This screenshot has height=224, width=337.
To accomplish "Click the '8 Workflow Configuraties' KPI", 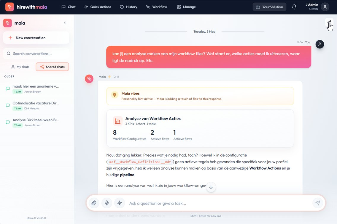I will coord(130,135).
